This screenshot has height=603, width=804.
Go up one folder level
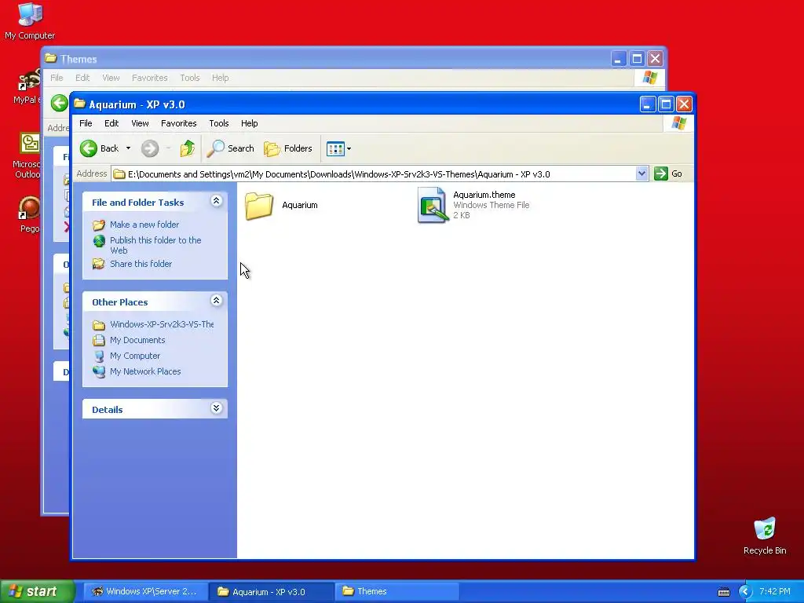click(187, 148)
